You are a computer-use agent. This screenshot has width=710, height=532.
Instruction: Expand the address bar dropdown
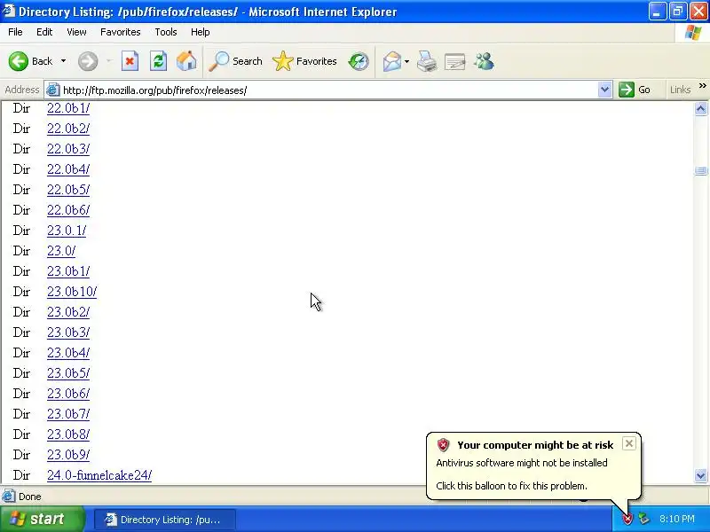pyautogui.click(x=604, y=90)
